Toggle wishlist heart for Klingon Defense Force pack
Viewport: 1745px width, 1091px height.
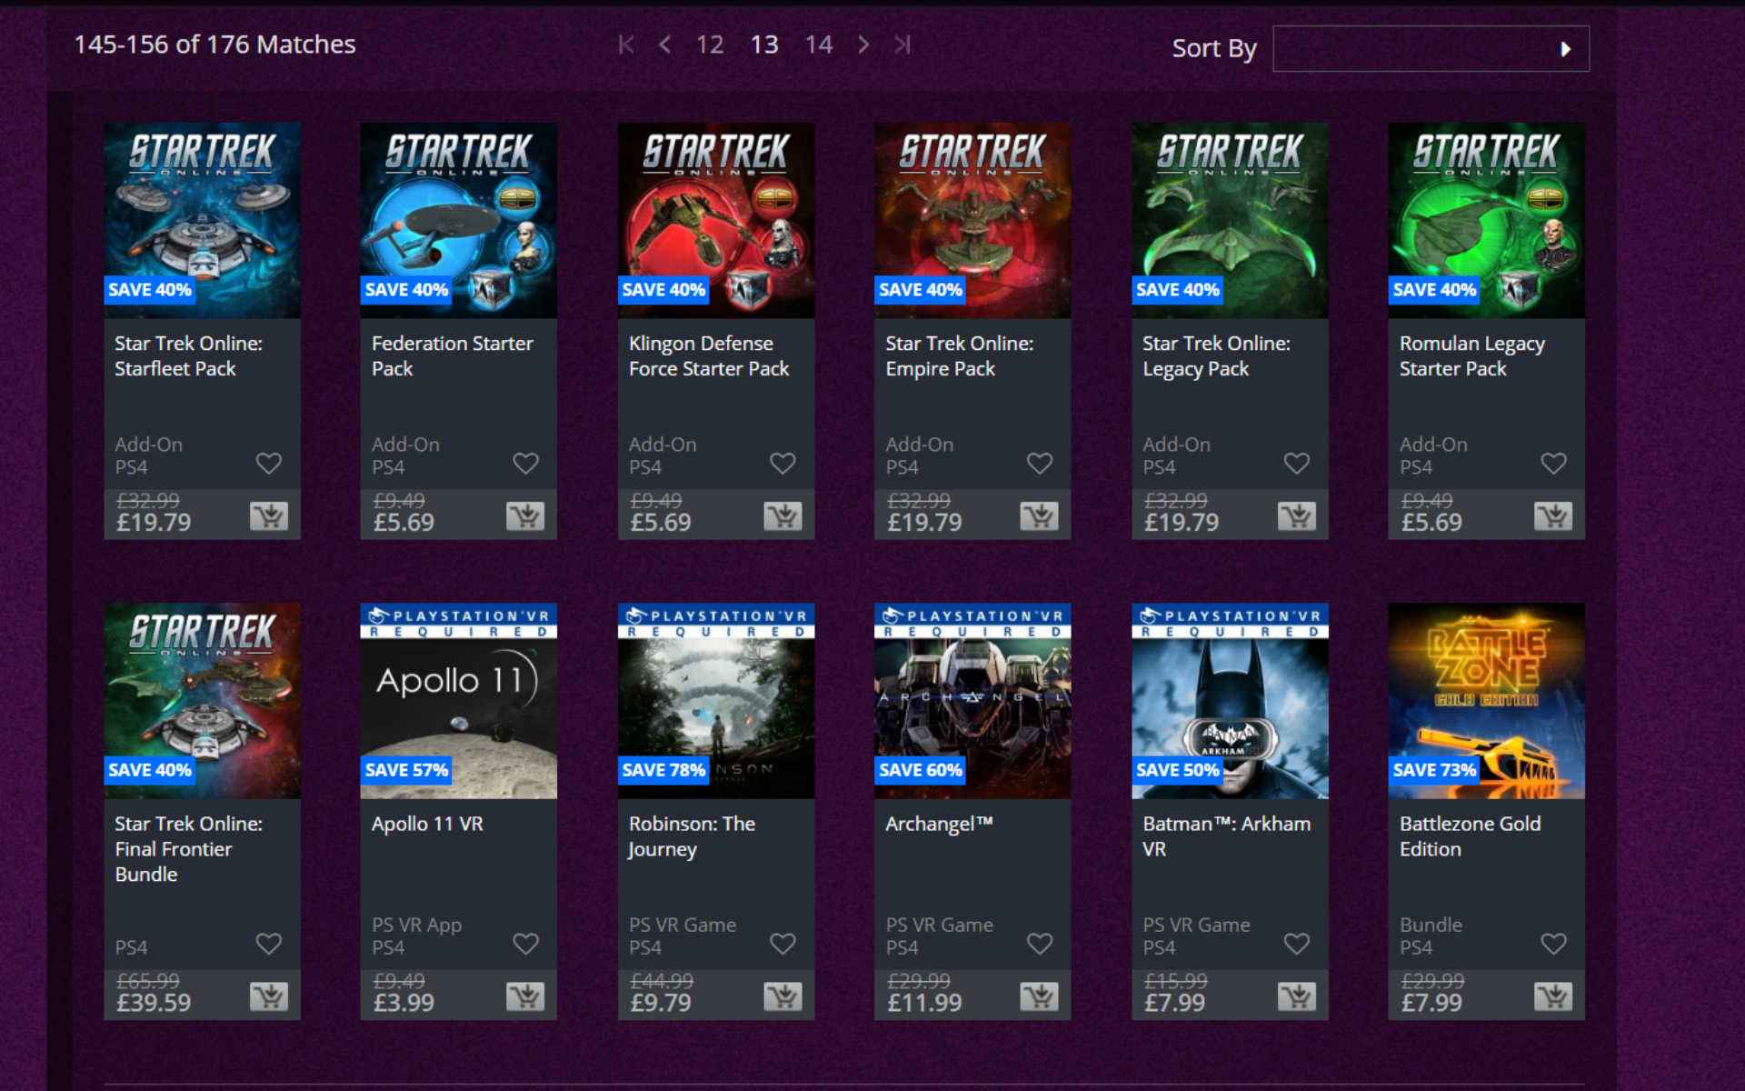tap(783, 464)
